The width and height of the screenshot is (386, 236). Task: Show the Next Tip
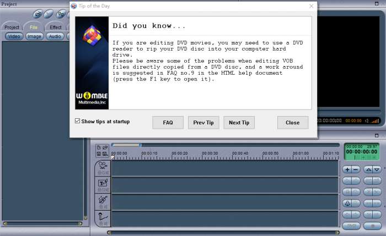click(x=239, y=123)
